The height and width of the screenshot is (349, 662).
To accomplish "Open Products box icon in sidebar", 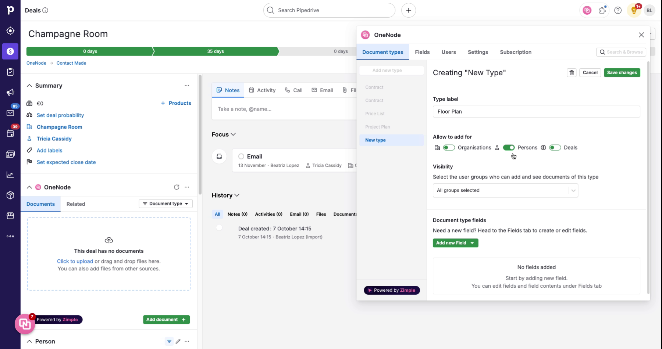I will [x=10, y=195].
